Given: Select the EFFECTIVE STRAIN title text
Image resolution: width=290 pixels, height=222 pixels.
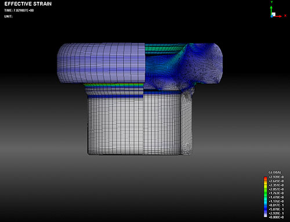Looking at the screenshot, I should click(x=28, y=4).
